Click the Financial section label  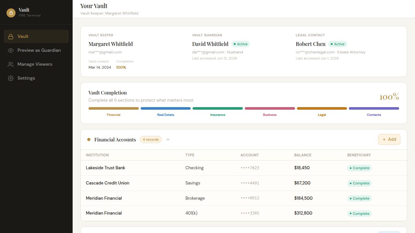(113, 115)
